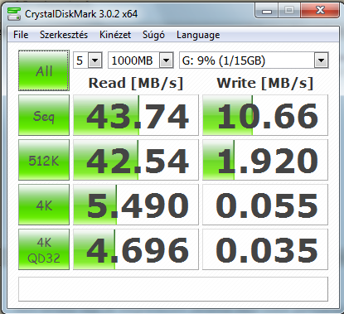Run all benchmarks with the All button
344x314 pixels.
44,70
